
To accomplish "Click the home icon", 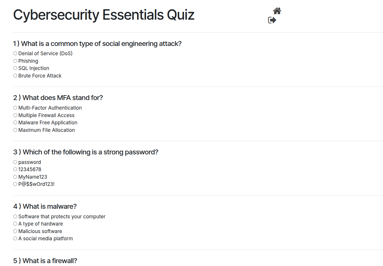I will coord(277,11).
